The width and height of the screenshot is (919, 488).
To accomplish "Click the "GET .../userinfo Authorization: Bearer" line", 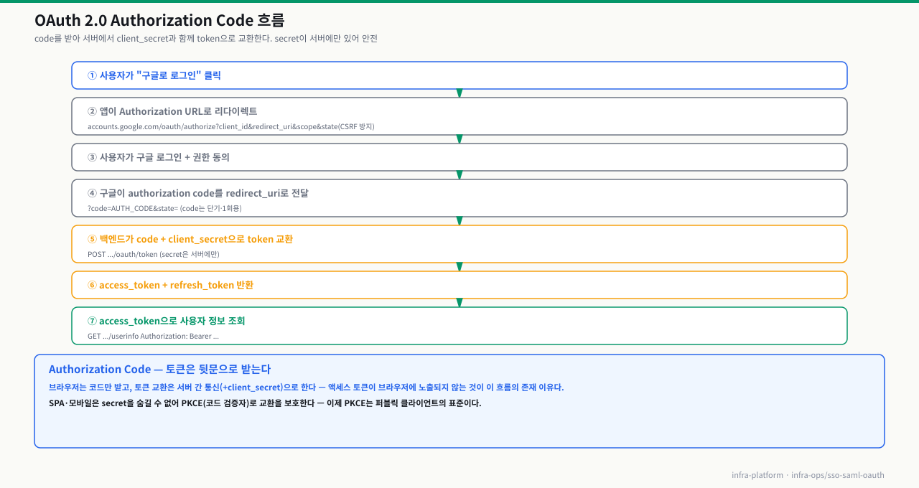I will pyautogui.click(x=153, y=337).
